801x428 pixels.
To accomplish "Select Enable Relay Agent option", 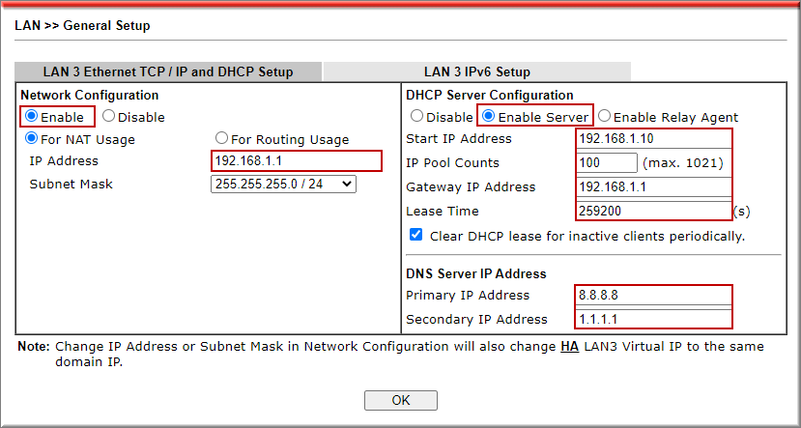I will coord(605,117).
